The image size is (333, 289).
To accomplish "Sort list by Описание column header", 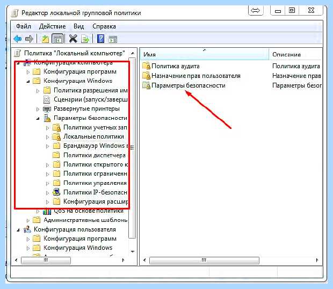I will tap(295, 54).
